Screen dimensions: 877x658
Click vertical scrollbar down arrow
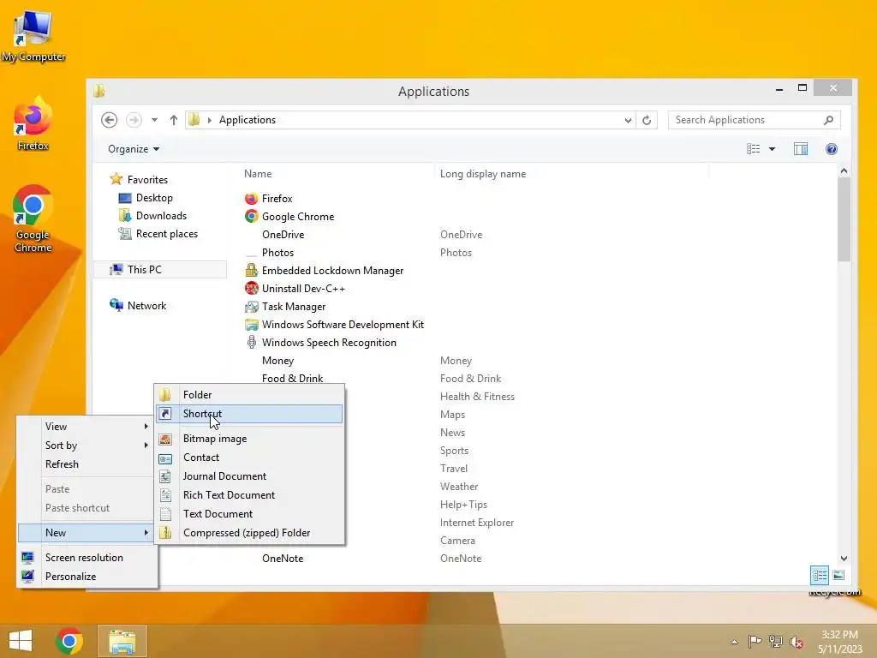pyautogui.click(x=844, y=559)
